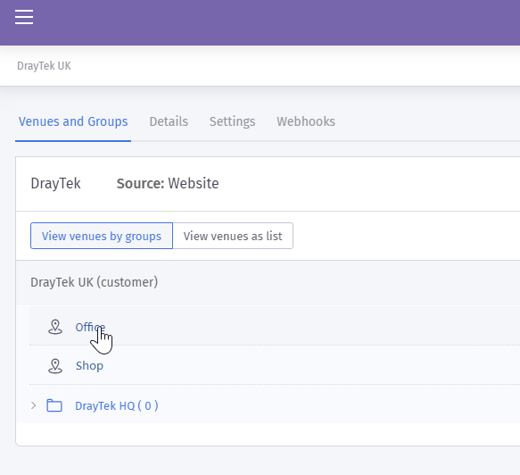Open the Office venue link
Screen dimensions: 520x475
pyautogui.click(x=90, y=327)
